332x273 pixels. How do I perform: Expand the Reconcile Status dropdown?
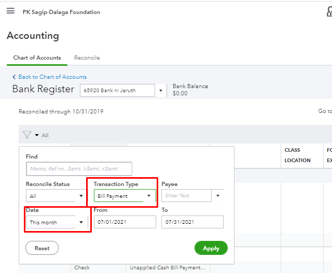(81, 196)
